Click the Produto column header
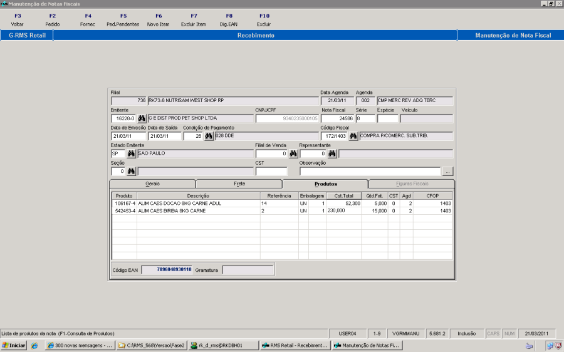The height and width of the screenshot is (352, 564). coord(124,196)
